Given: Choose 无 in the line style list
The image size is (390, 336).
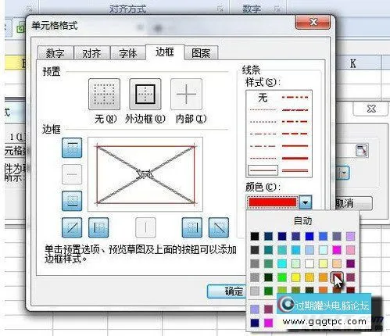Looking at the screenshot, I should 263,98.
